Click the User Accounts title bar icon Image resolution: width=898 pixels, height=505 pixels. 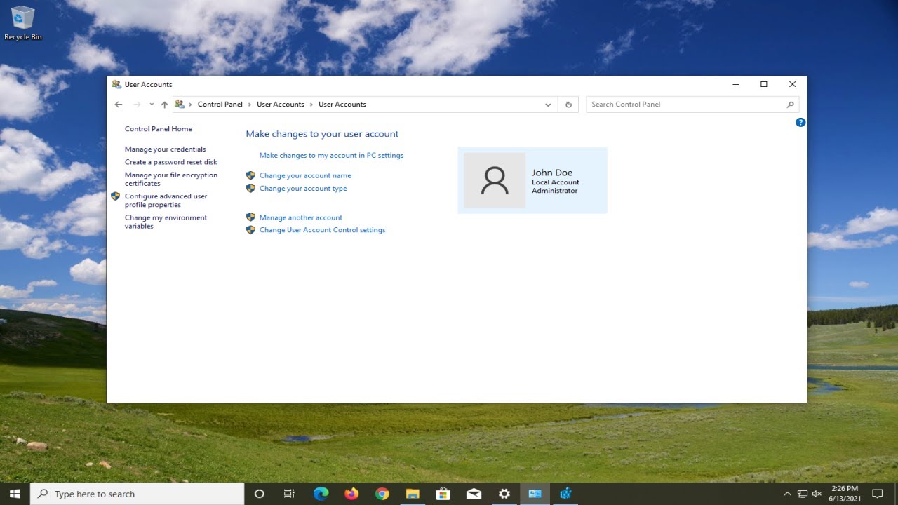(x=116, y=84)
